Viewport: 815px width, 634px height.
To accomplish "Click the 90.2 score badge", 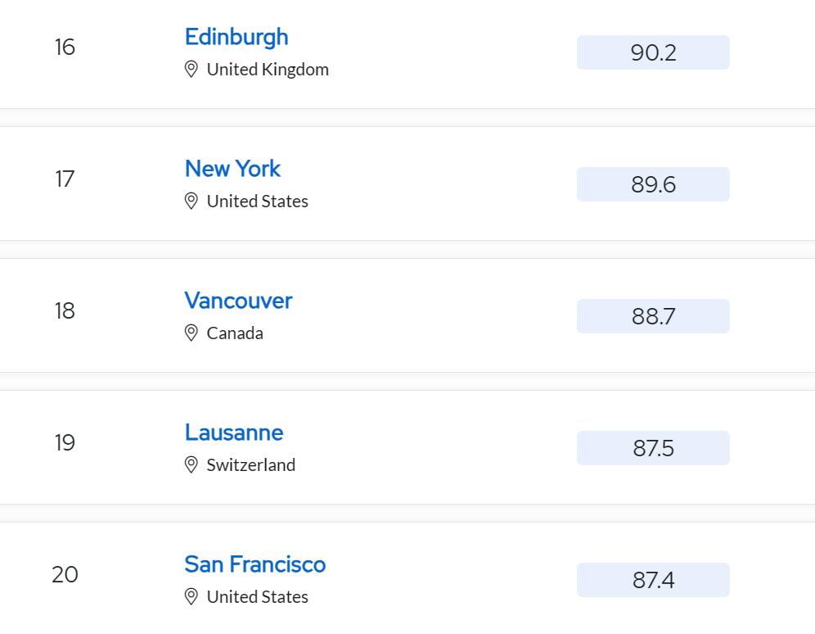I will click(x=653, y=52).
